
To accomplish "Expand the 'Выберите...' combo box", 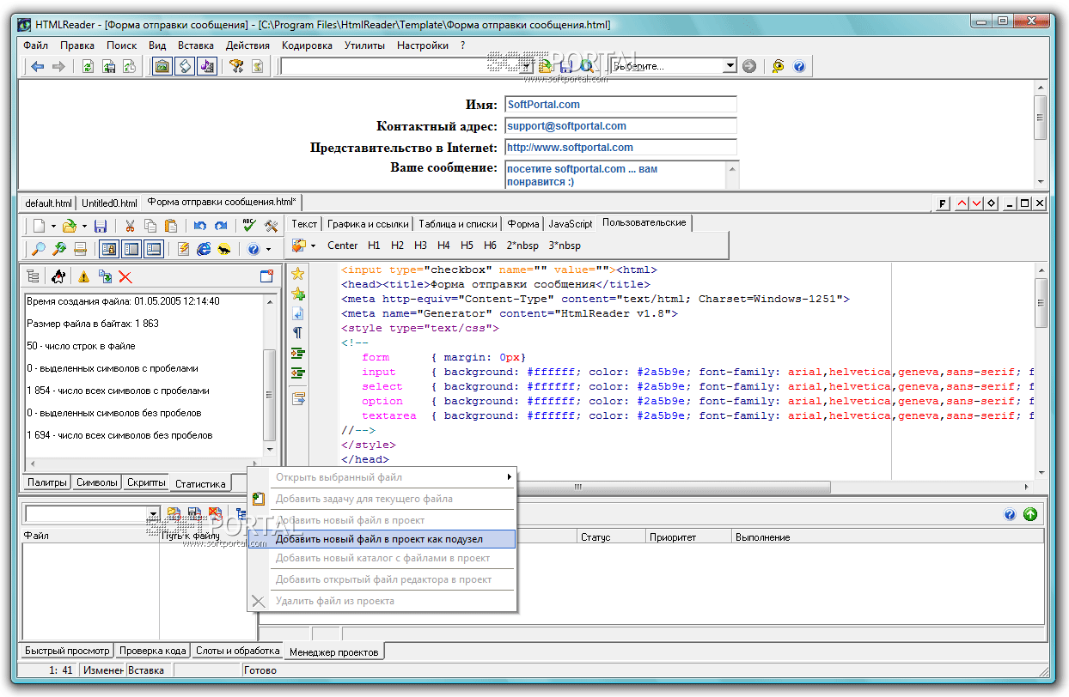I will [x=730, y=66].
